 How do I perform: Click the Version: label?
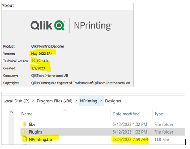pos(9,54)
